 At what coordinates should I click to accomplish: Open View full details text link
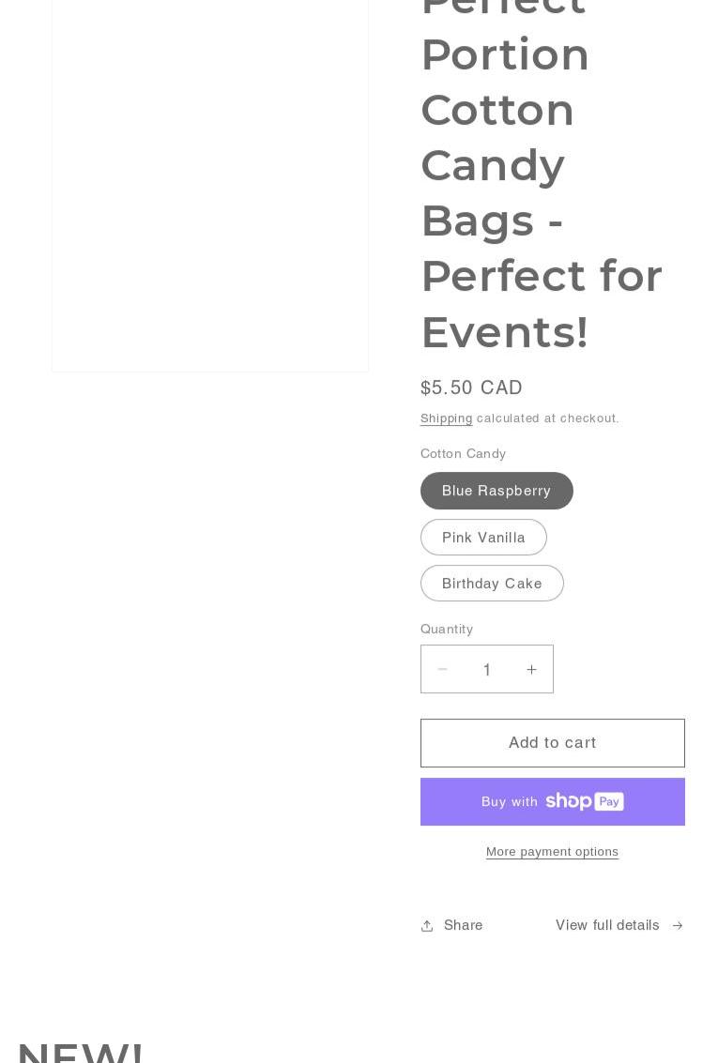click(607, 925)
